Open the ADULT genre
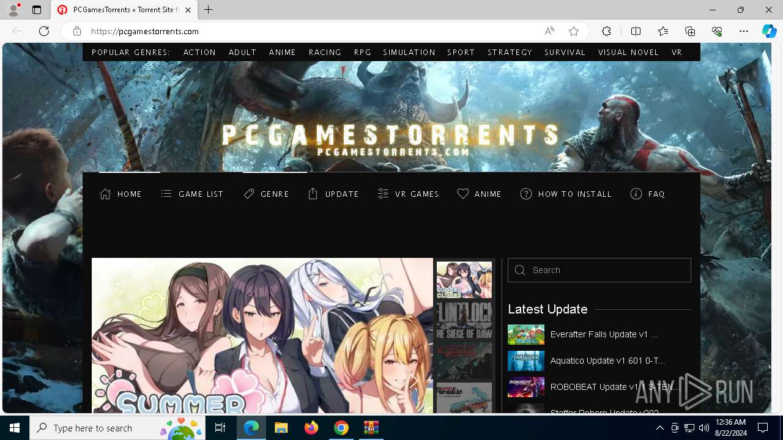783x440 pixels. click(x=242, y=52)
